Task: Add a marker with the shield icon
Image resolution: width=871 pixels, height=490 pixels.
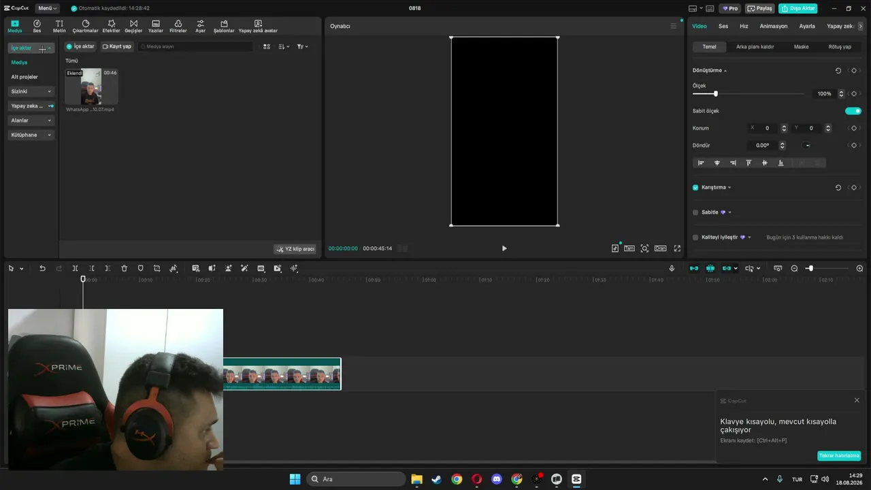Action: (x=140, y=269)
